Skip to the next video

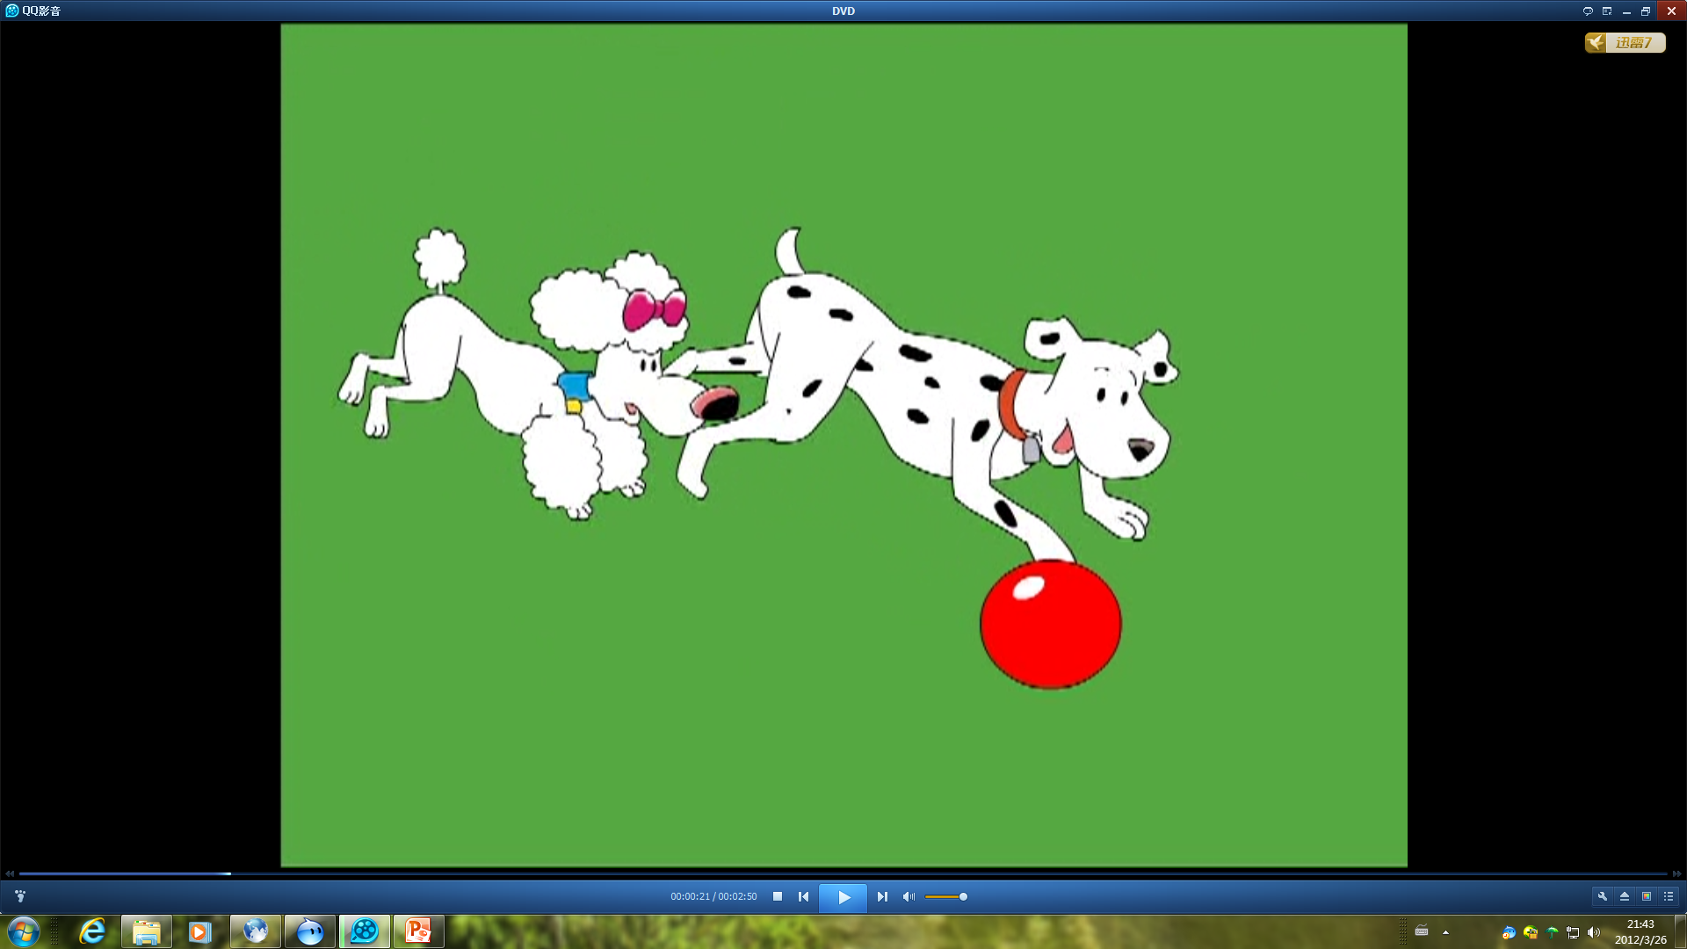click(x=882, y=896)
